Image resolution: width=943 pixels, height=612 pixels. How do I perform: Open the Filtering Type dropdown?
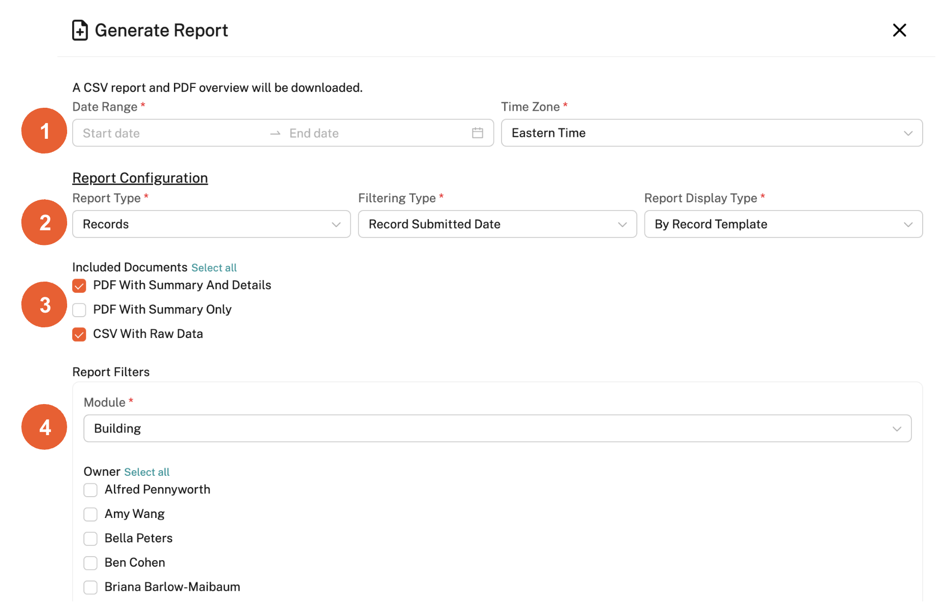coord(497,224)
